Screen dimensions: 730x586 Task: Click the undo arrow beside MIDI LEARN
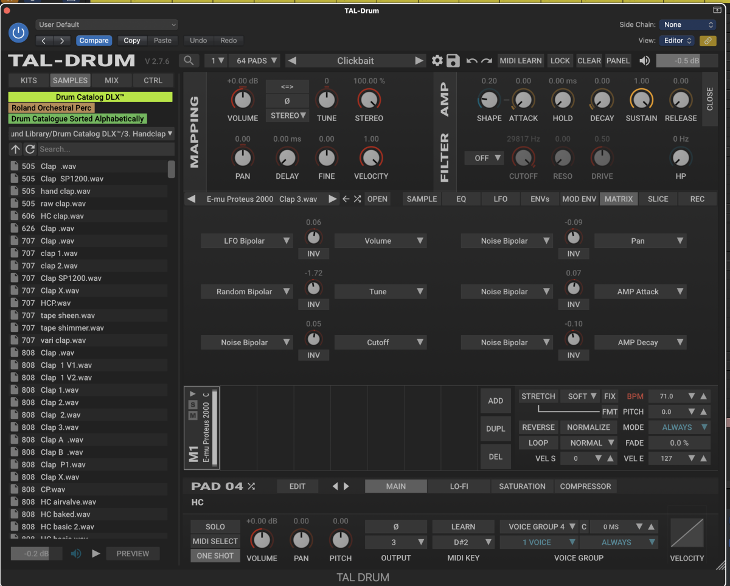(x=471, y=61)
